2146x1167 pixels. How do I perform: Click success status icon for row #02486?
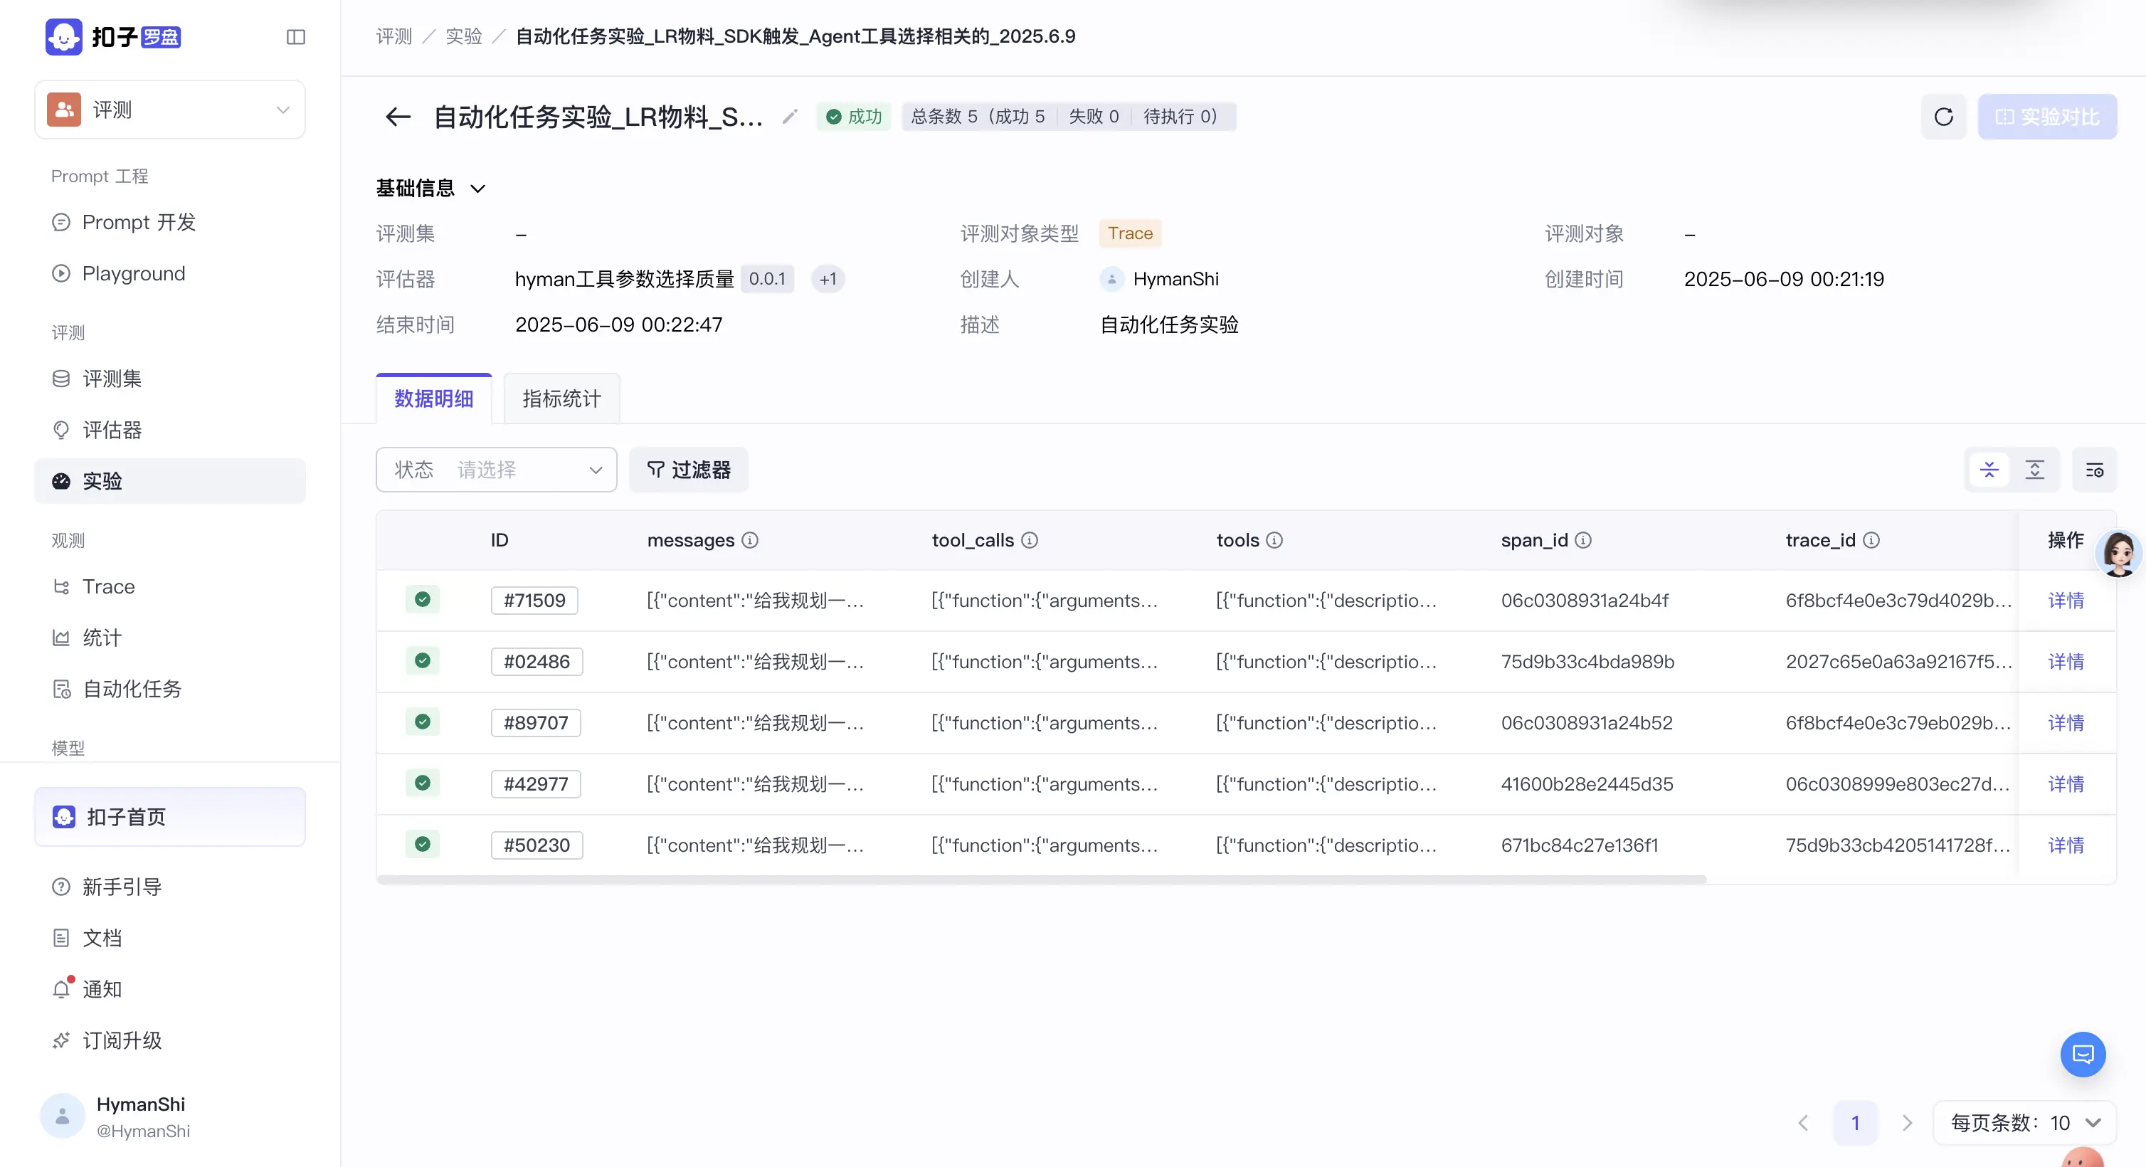(x=423, y=661)
